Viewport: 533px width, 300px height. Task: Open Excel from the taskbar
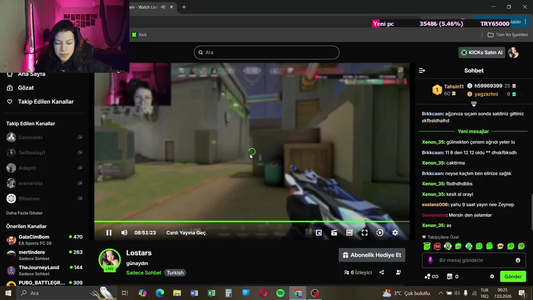point(212,293)
